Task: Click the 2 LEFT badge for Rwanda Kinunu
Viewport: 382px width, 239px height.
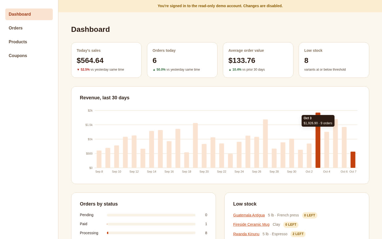Action: 298,234
